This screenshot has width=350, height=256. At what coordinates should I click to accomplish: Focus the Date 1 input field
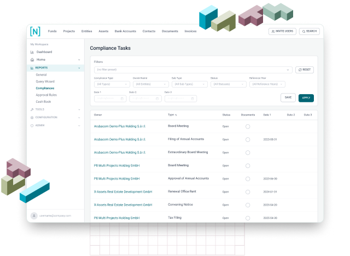click(x=110, y=98)
